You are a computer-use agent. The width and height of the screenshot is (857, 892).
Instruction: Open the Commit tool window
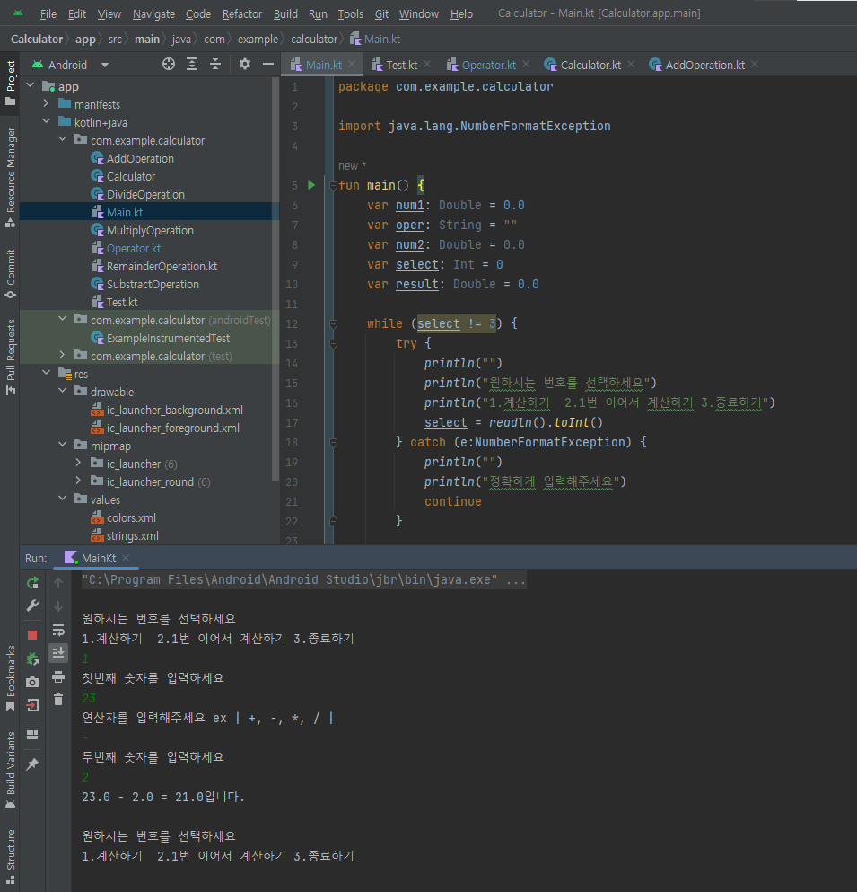(x=10, y=274)
